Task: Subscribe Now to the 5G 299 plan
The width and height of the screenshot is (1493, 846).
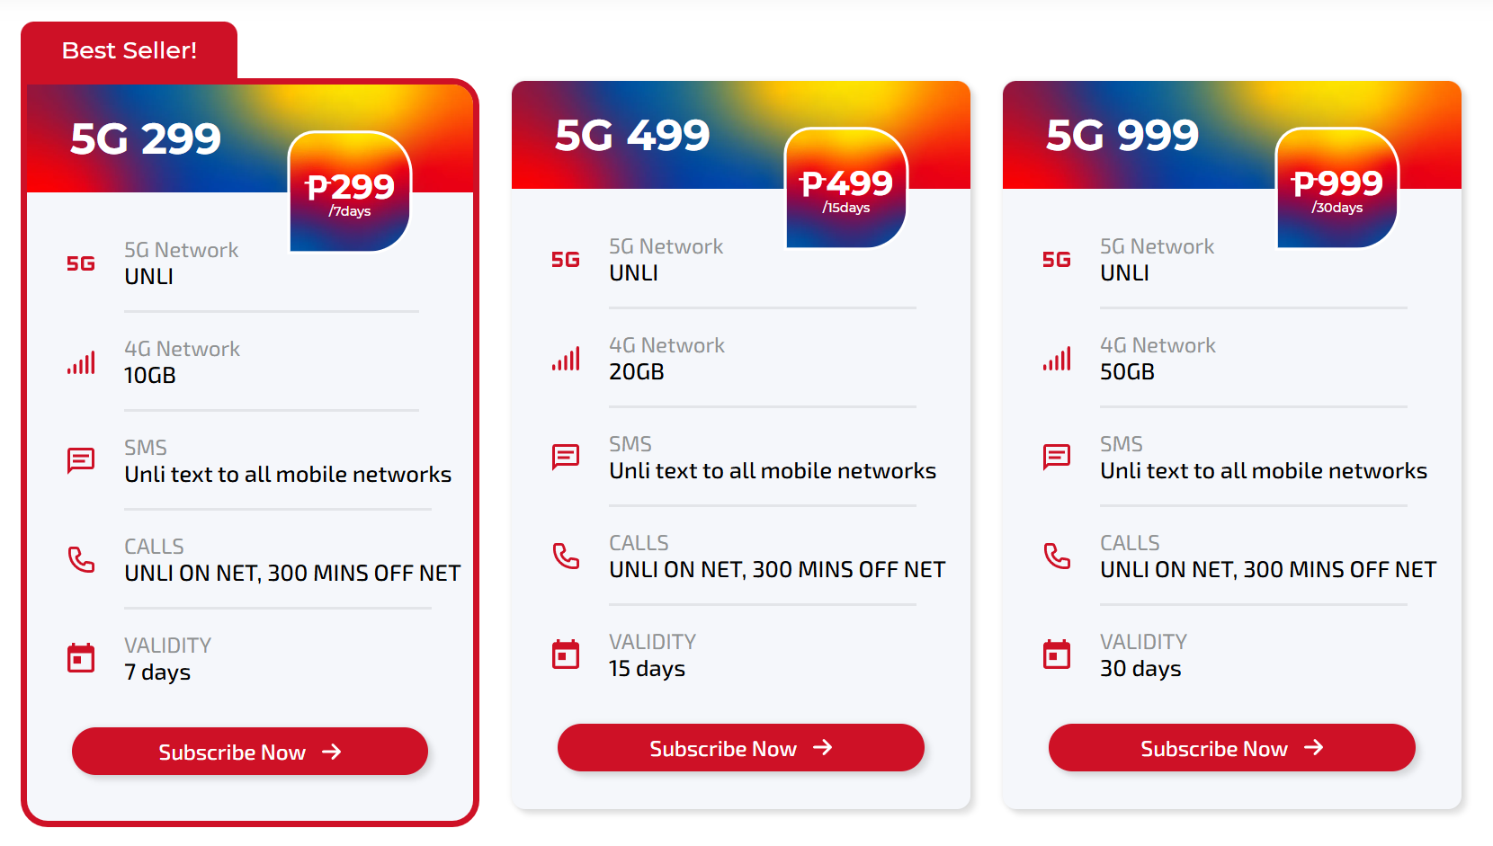Action: [x=250, y=752]
